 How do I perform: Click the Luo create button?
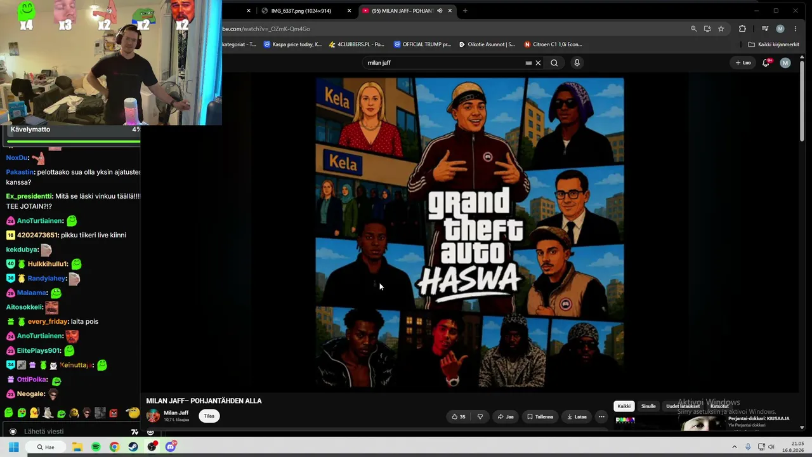(743, 63)
